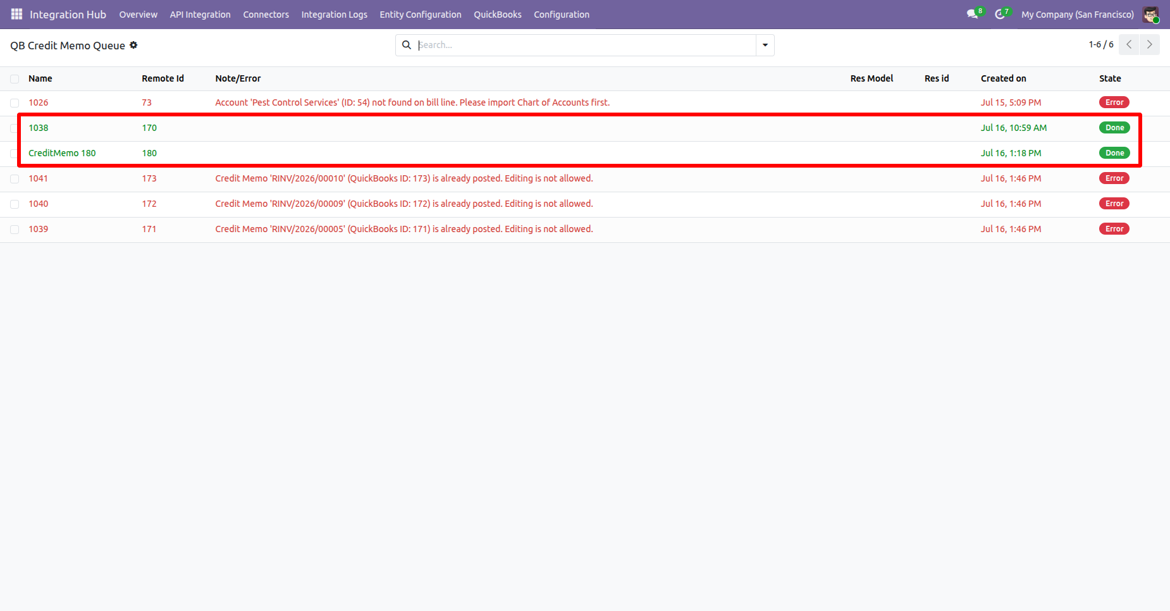Expand the search filter options dropdown
The image size is (1170, 611).
765,45
